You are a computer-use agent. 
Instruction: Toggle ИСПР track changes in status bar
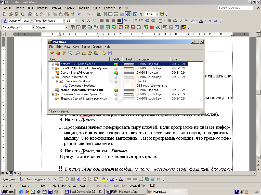[x=108, y=186]
